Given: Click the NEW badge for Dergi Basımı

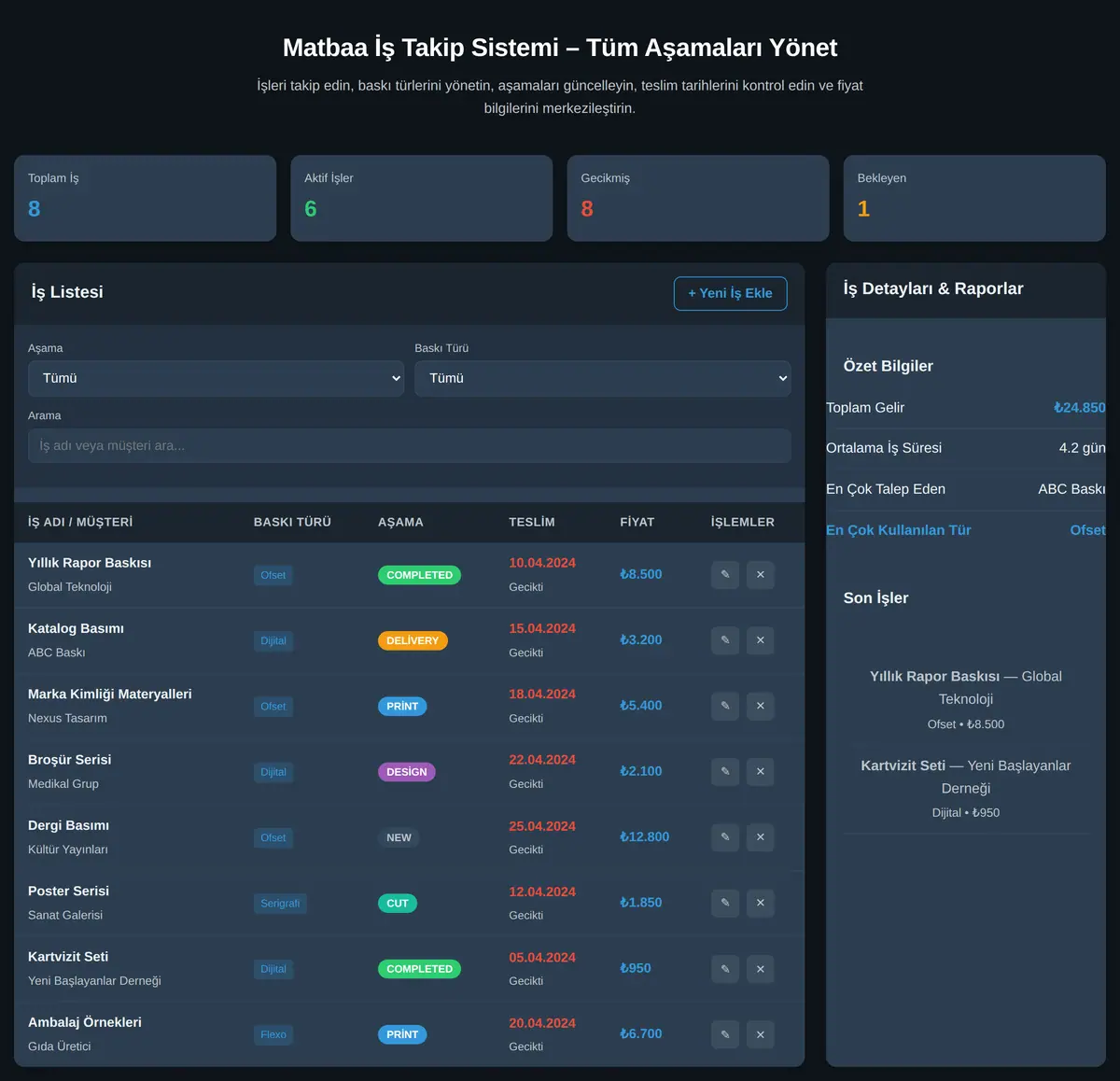Looking at the screenshot, I should tap(399, 837).
